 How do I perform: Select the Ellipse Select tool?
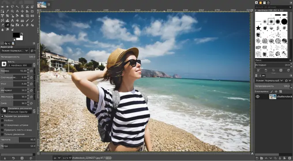point(8,7)
